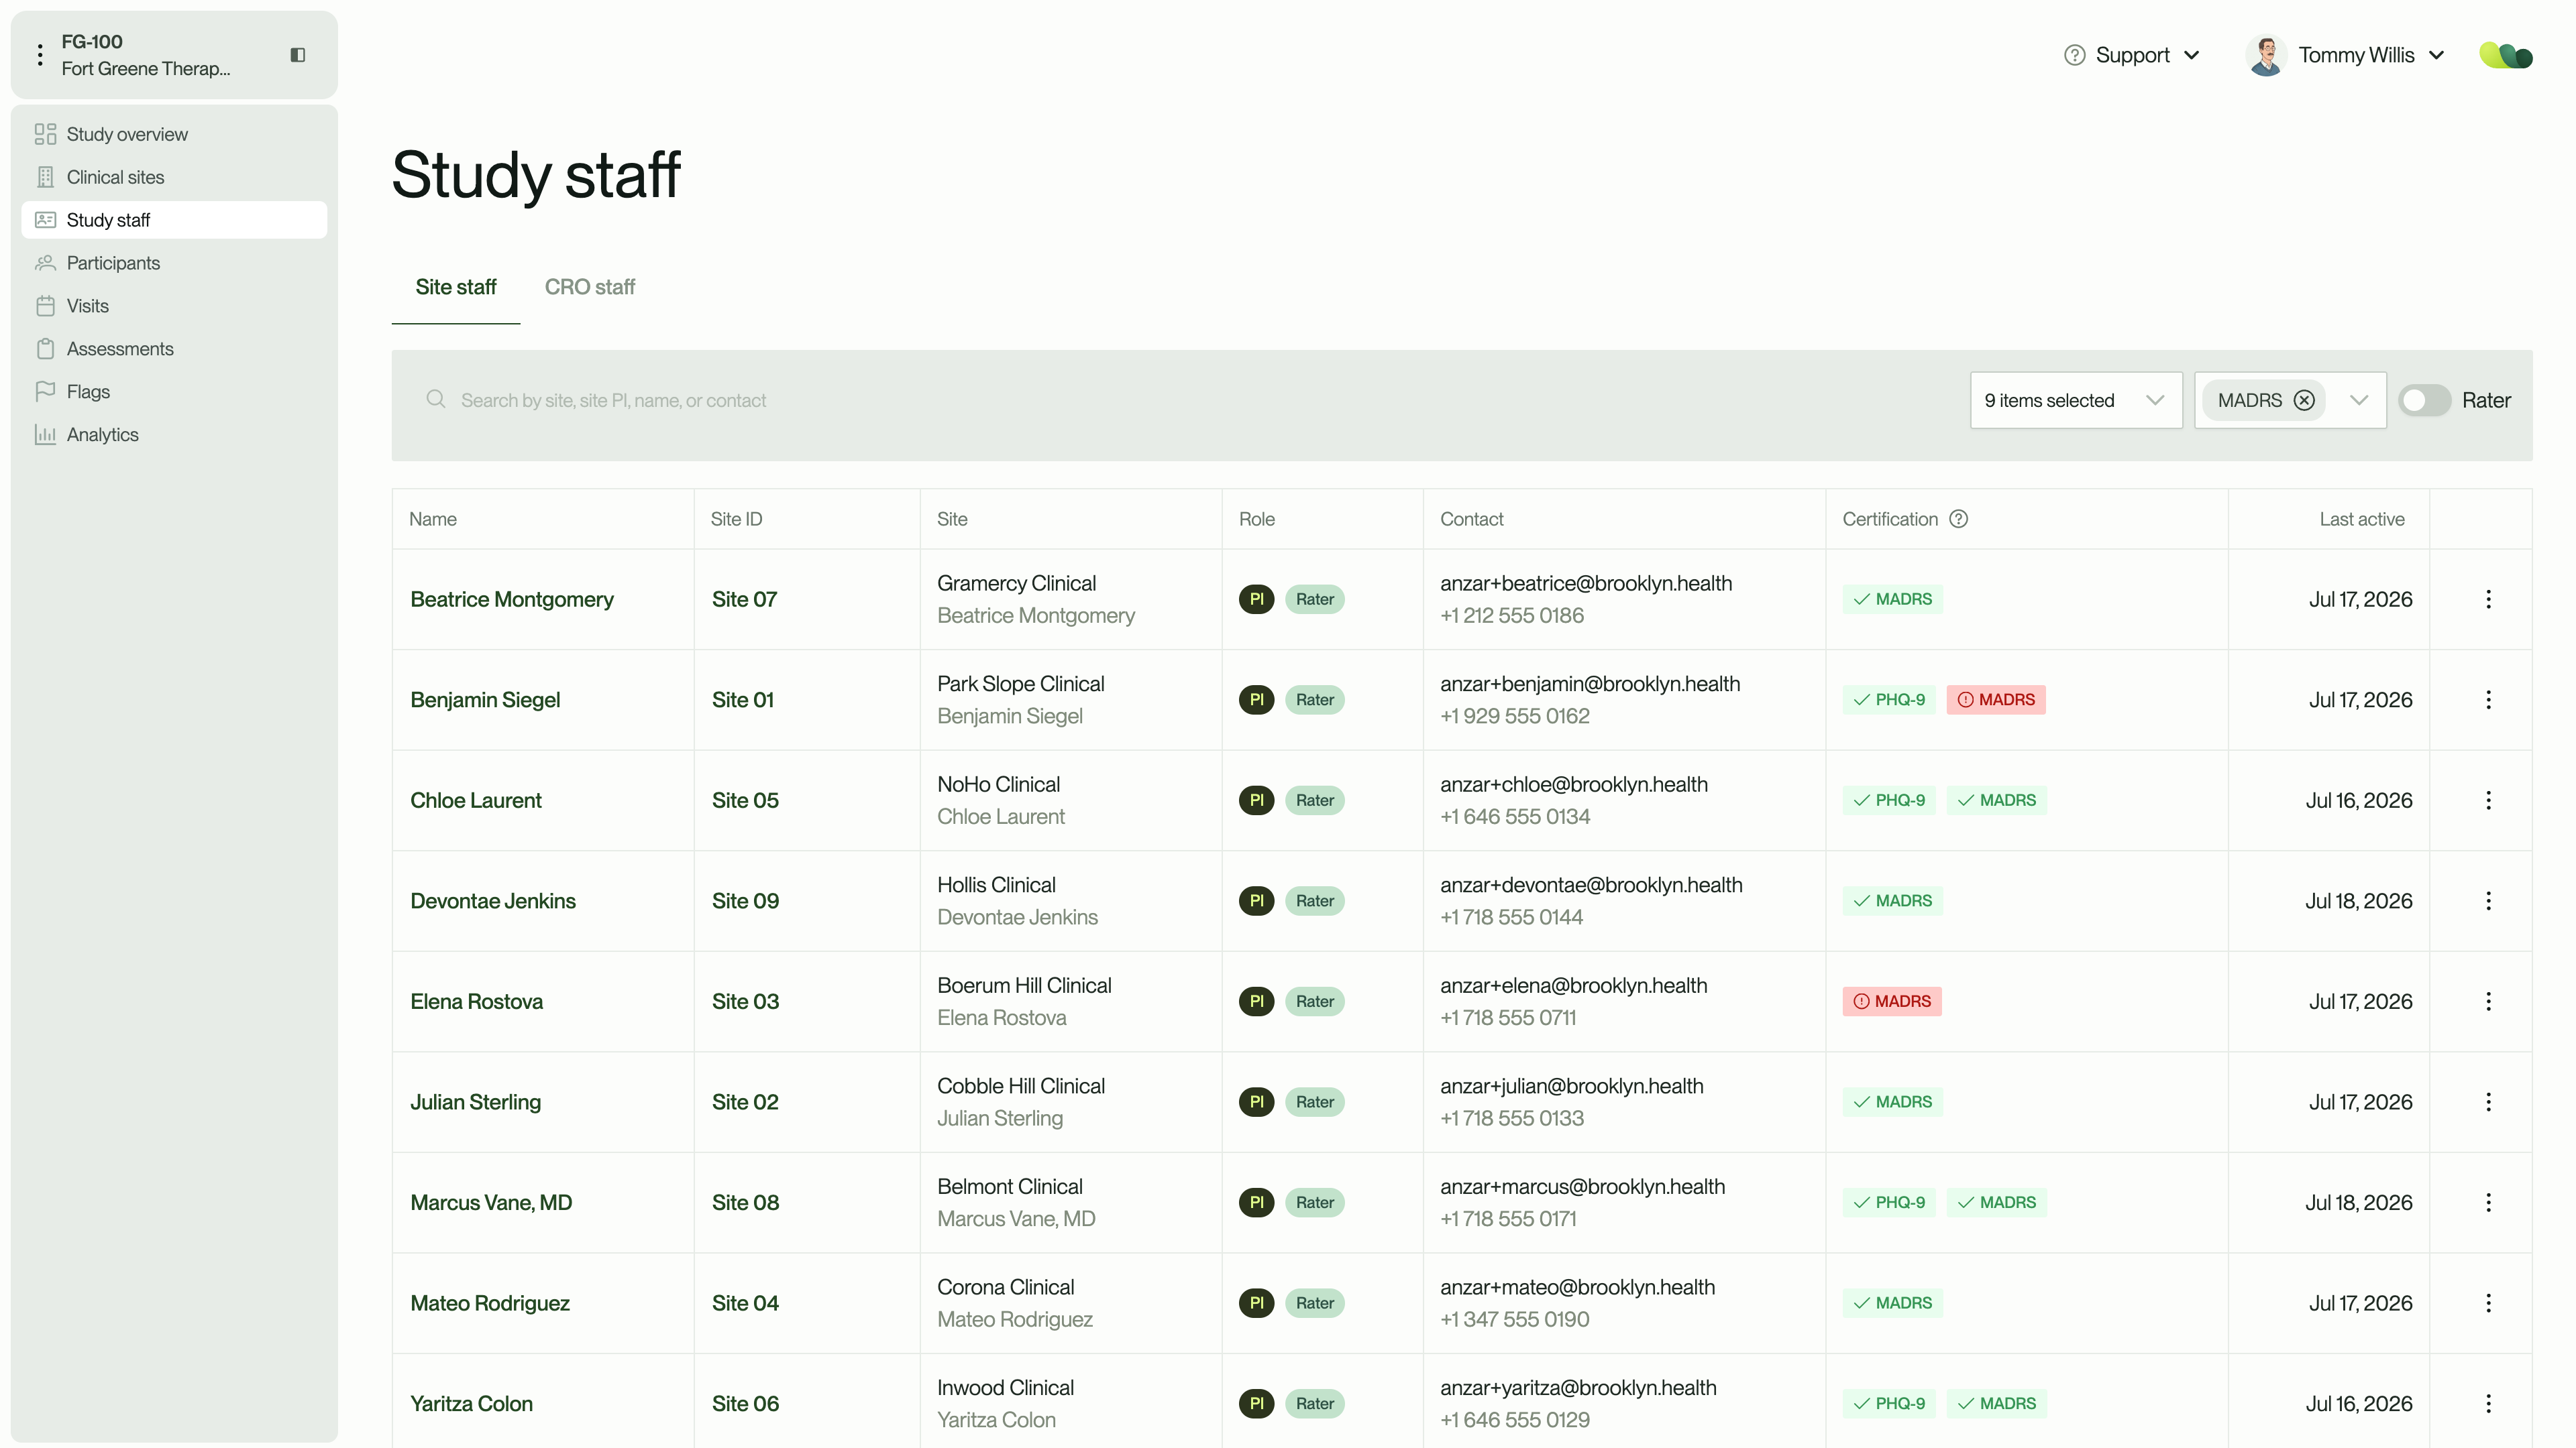2576x1448 pixels.
Task: Expand the certification filter dropdown chevron
Action: pos(2358,400)
